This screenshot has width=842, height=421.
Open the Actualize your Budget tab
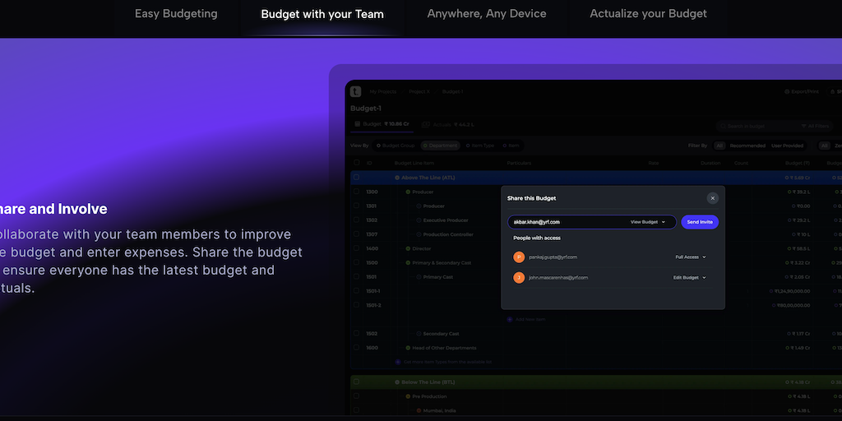click(x=648, y=14)
